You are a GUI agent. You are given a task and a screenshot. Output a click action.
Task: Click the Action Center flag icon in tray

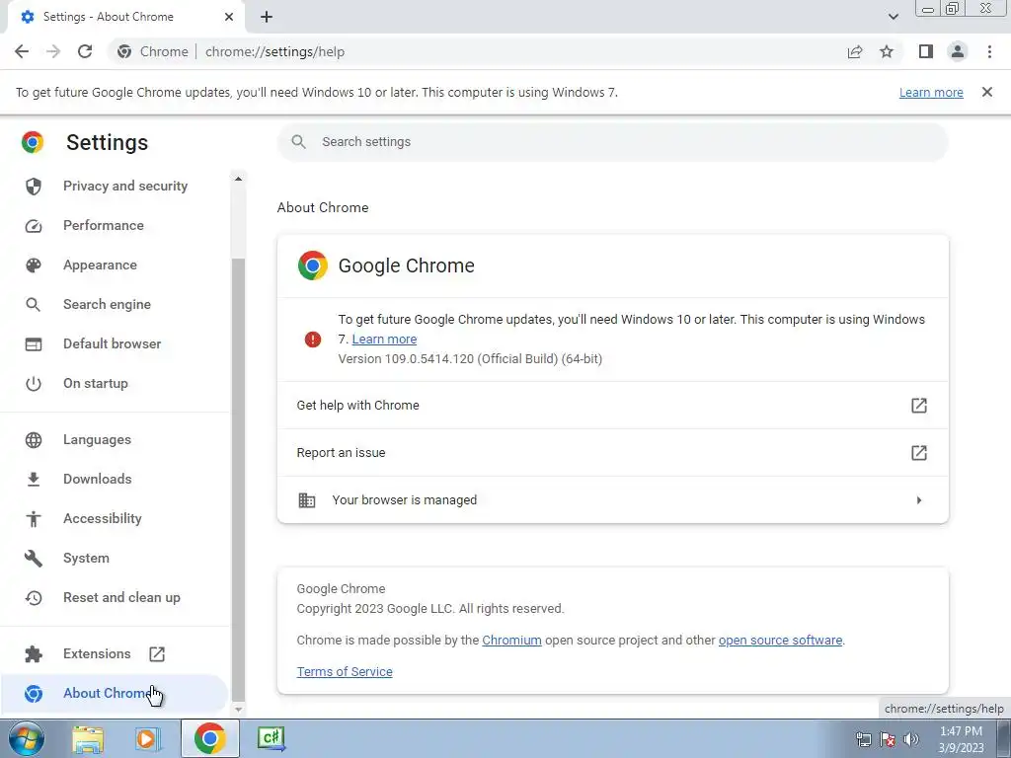click(888, 739)
